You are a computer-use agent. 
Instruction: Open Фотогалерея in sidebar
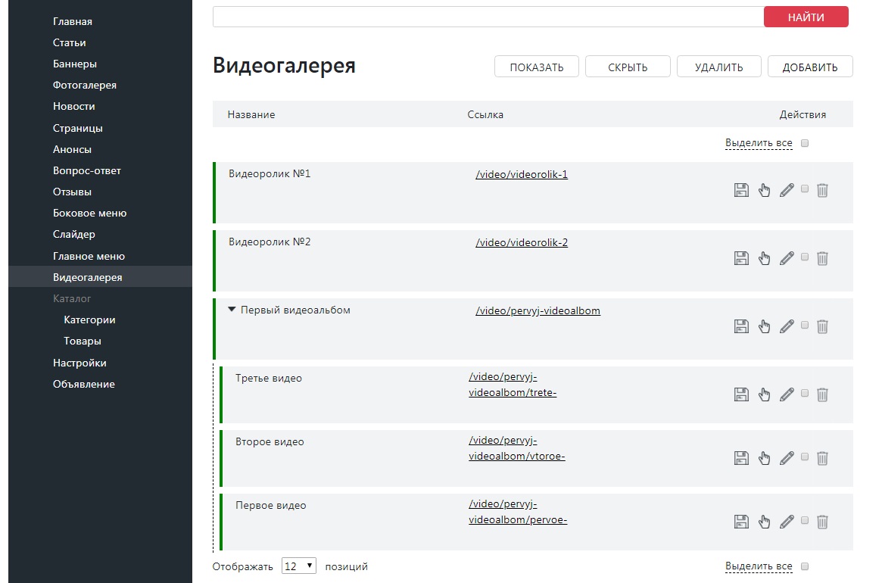[x=84, y=85]
